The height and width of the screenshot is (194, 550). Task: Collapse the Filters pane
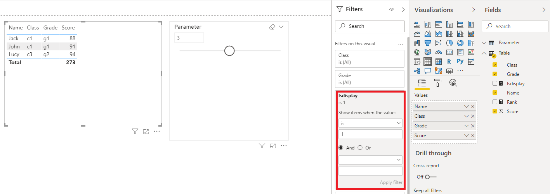(403, 10)
